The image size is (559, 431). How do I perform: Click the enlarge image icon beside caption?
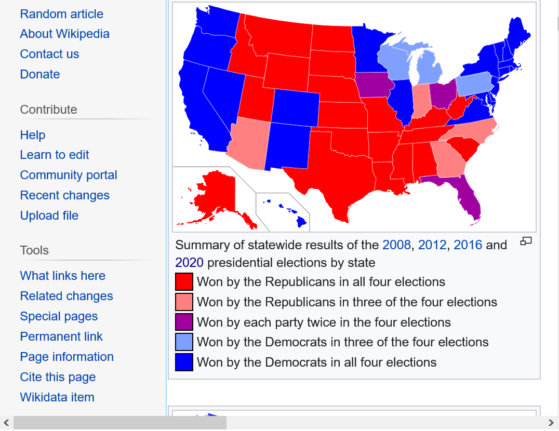point(526,241)
